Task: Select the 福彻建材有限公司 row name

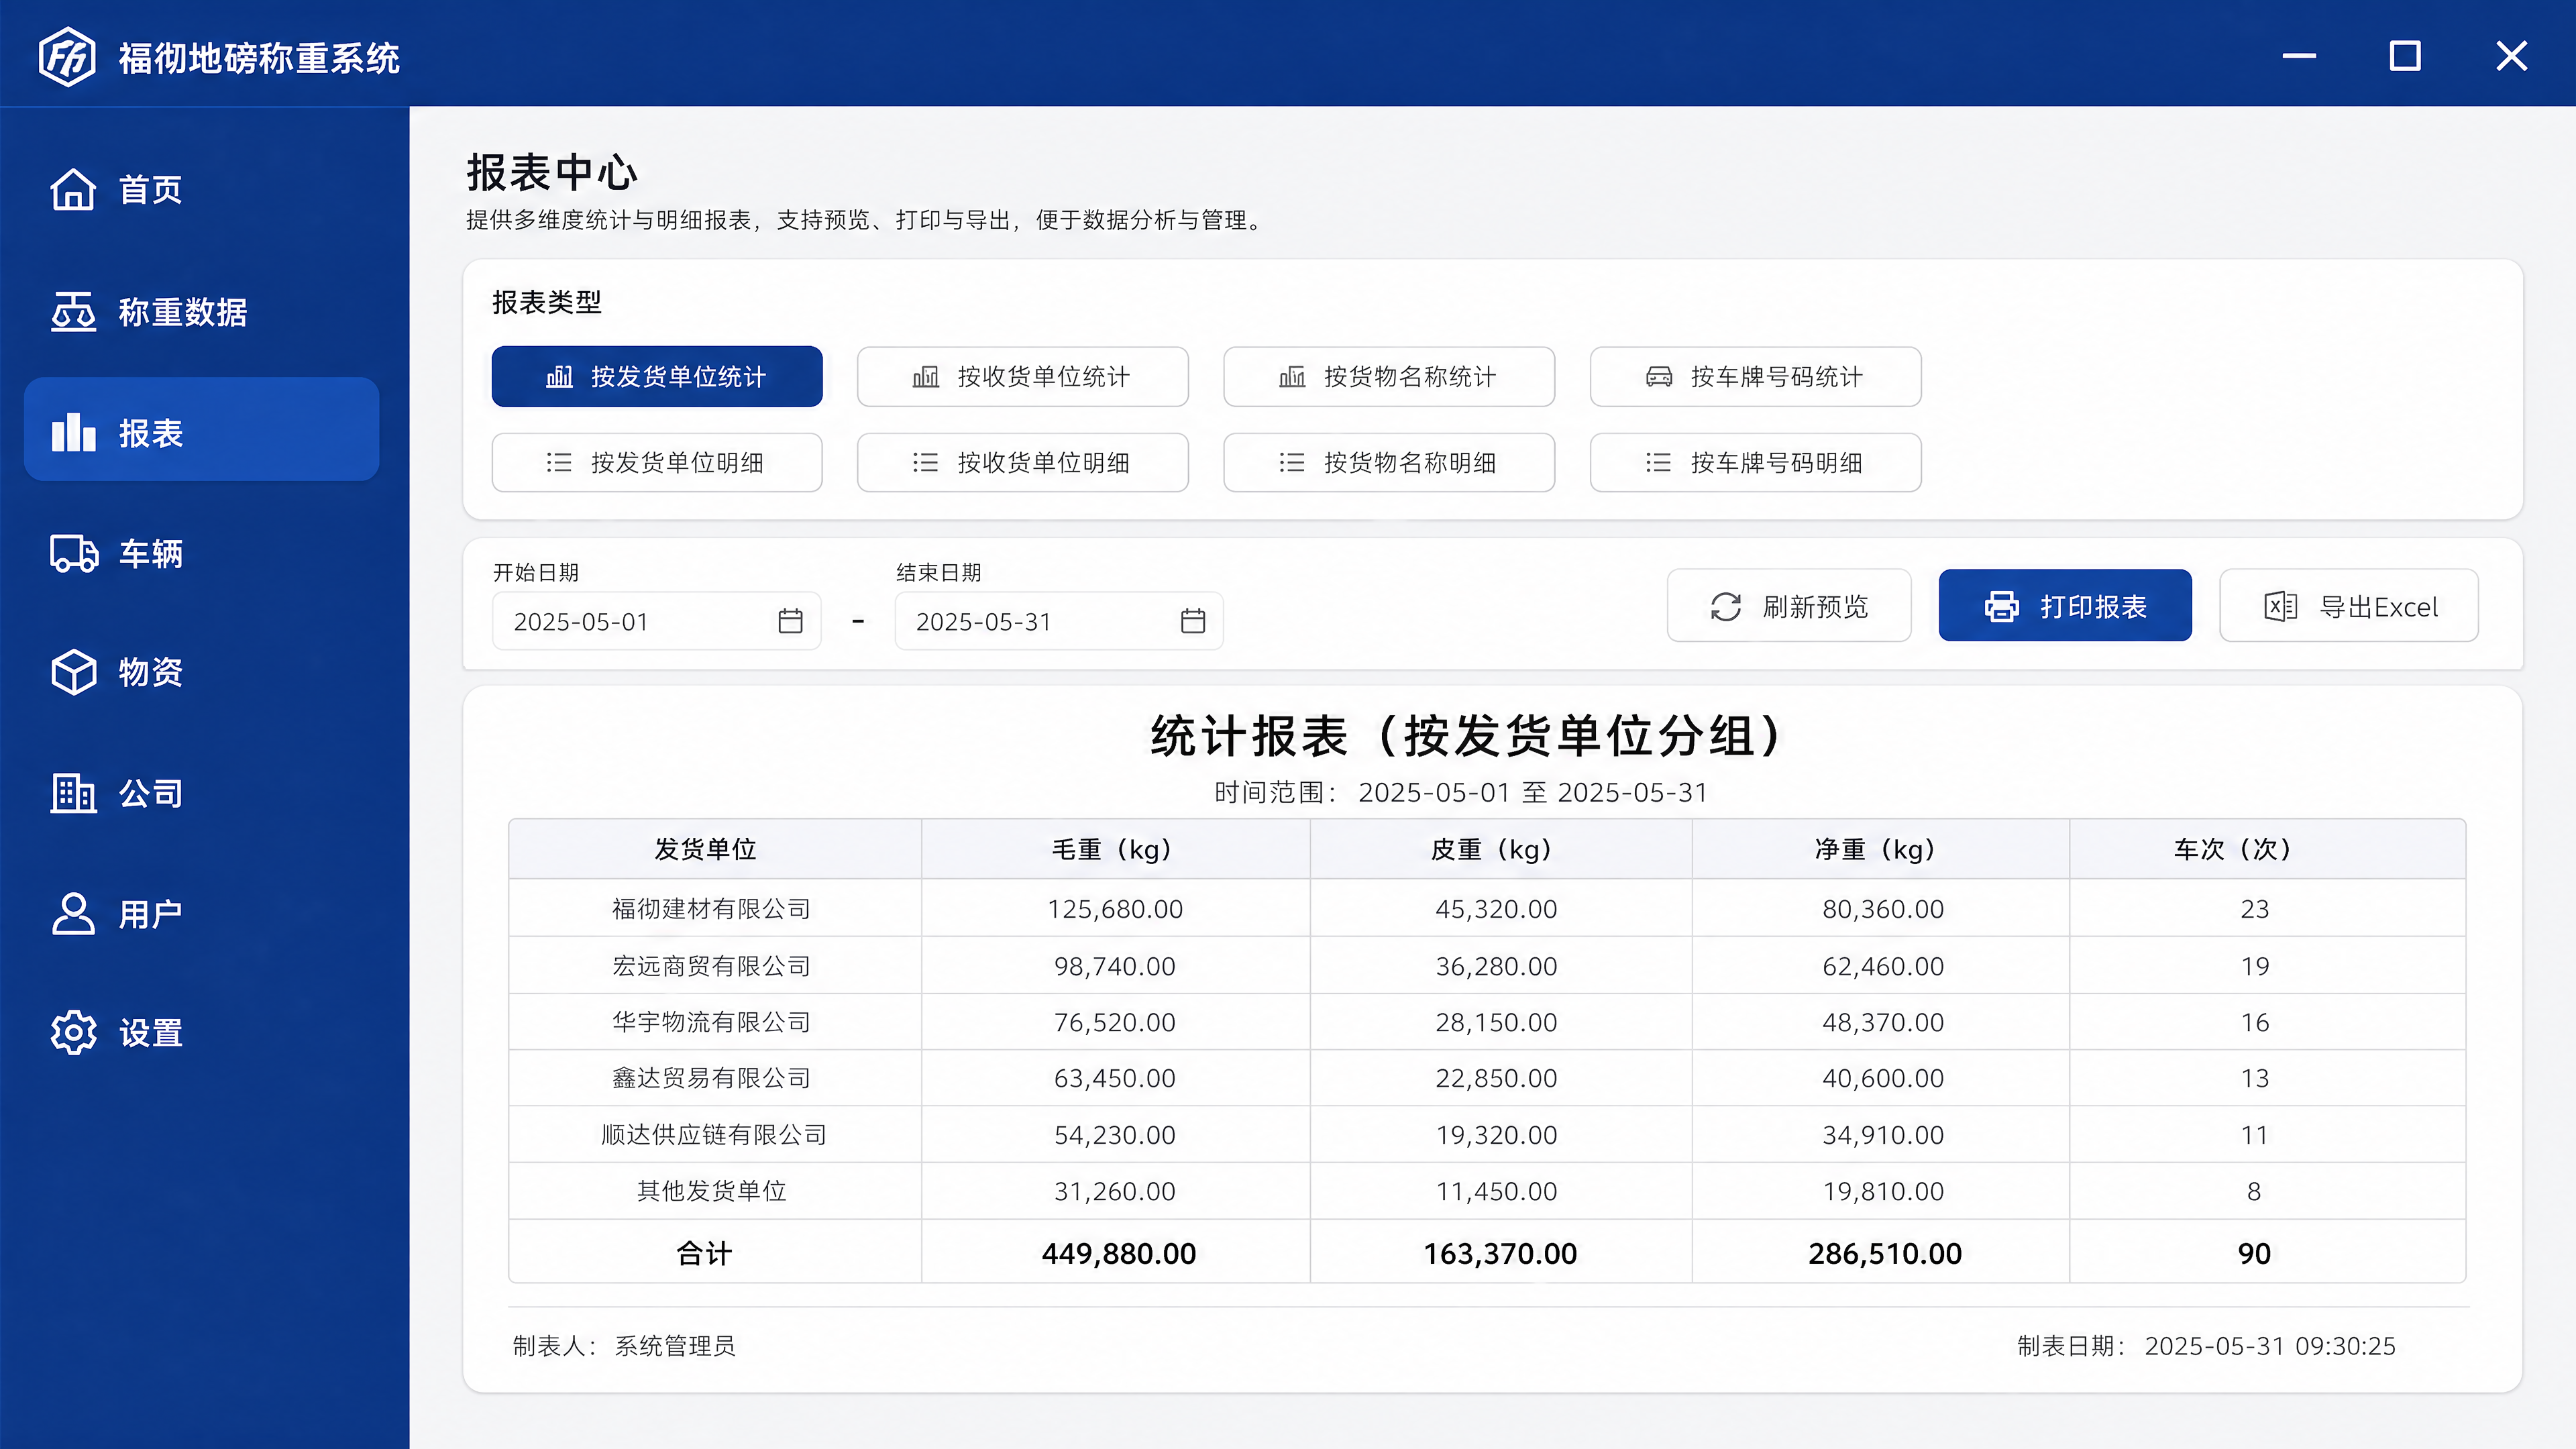Action: [711, 908]
